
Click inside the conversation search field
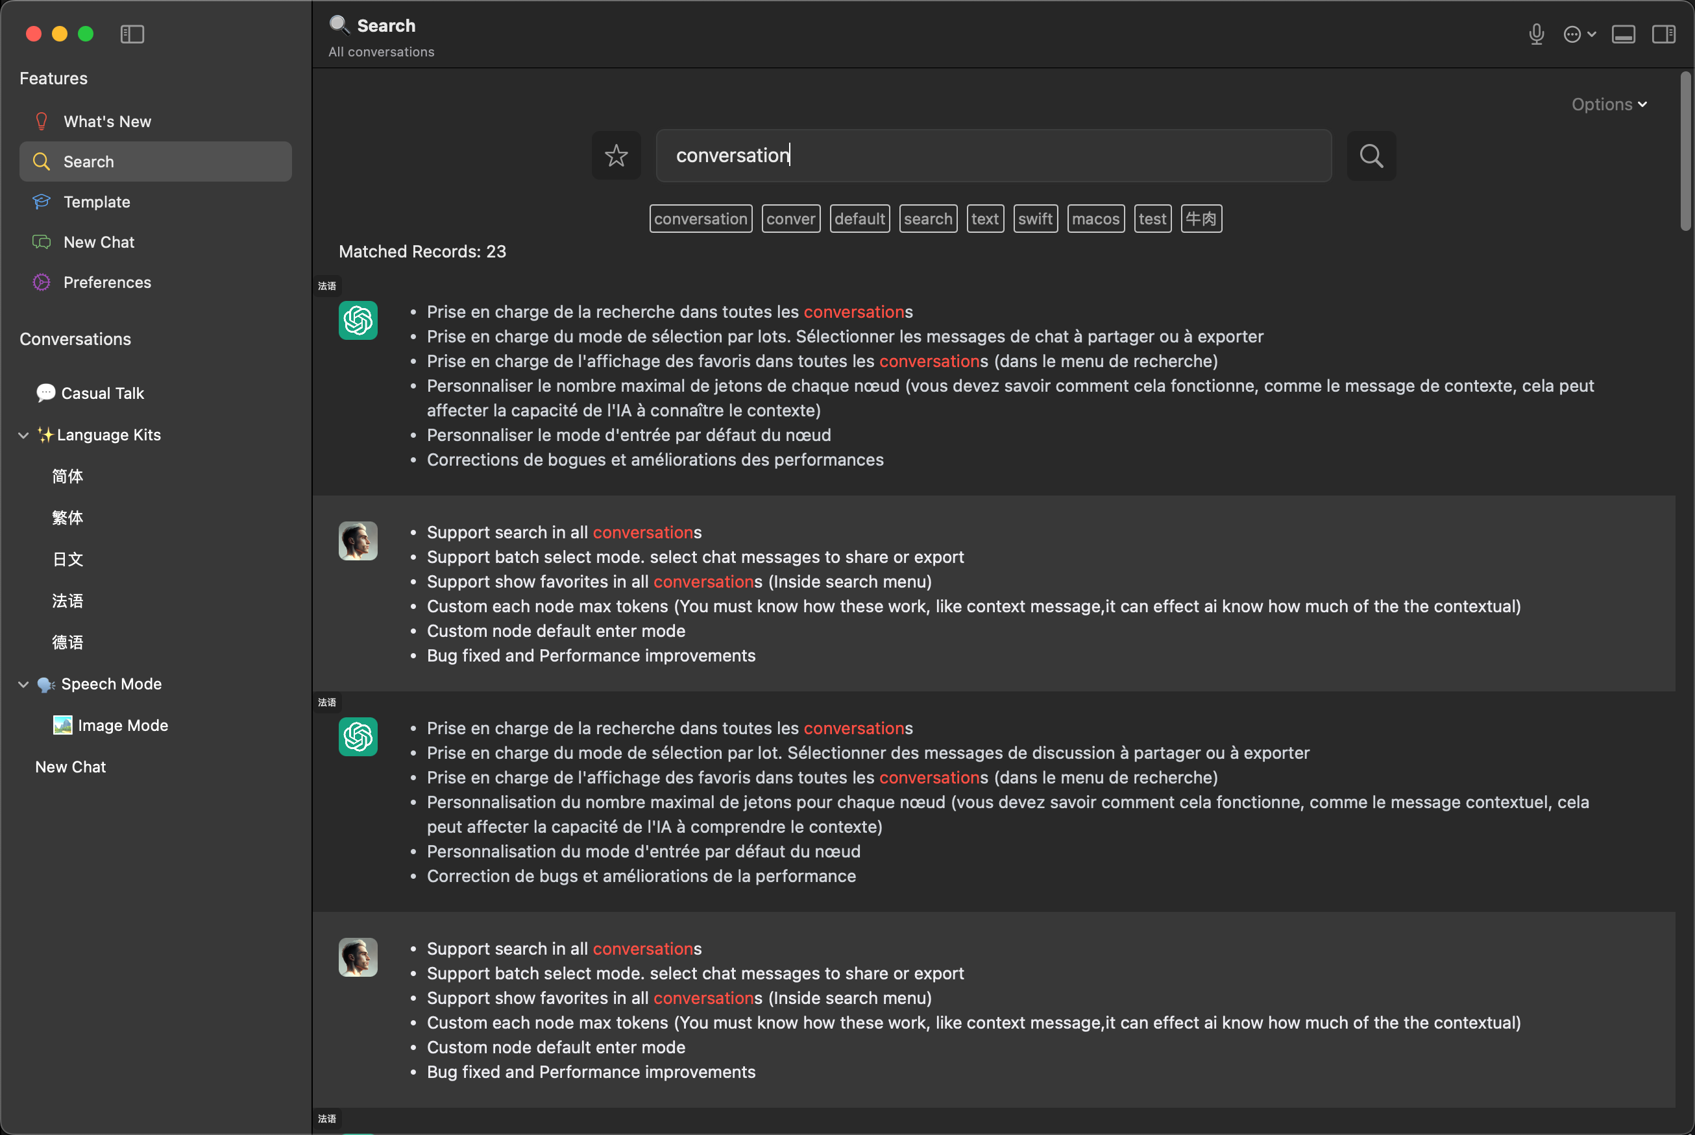992,156
